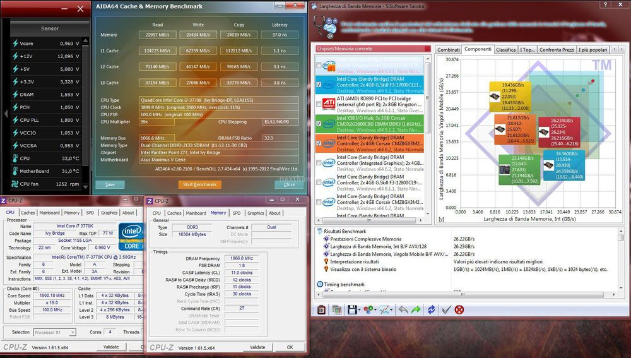This screenshot has width=631, height=358.
Task: Click the MotherBoard thermometer icon
Action: 15,171
